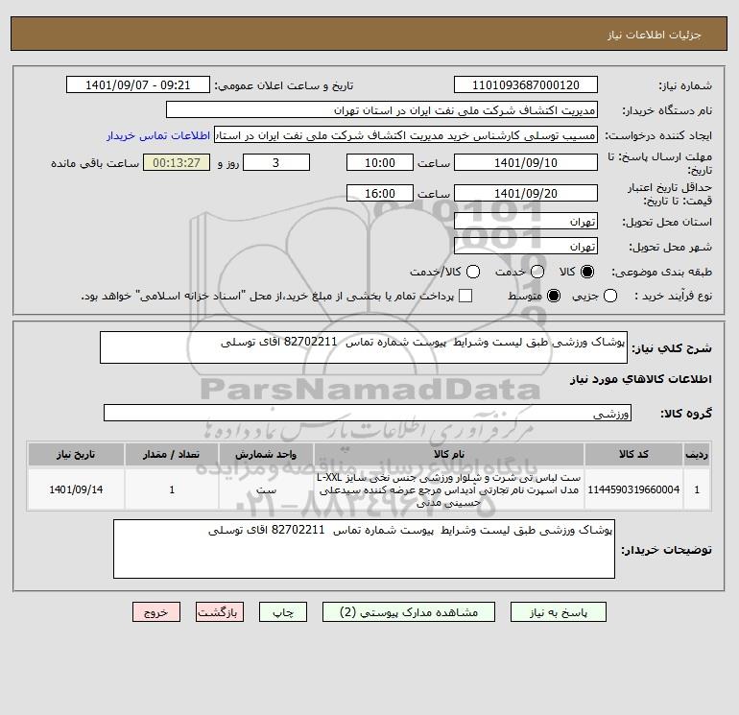The width and height of the screenshot is (739, 715).
Task: Click the جزئیات اطلاعات نیاز header title
Action: click(x=655, y=35)
